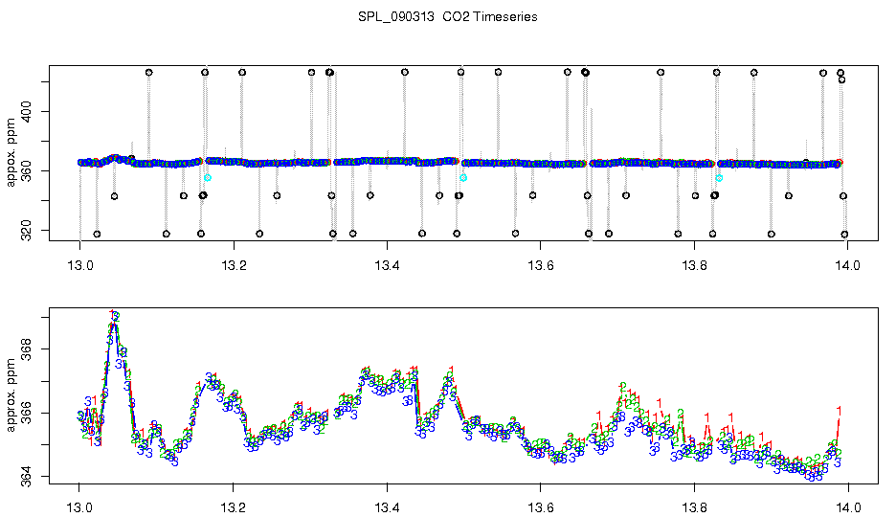Image resolution: width=896 pixels, height=517 pixels.
Task: Click the peak of the bottom plot near 13.05
Action: pyautogui.click(x=114, y=315)
